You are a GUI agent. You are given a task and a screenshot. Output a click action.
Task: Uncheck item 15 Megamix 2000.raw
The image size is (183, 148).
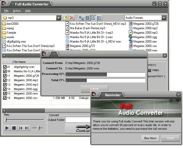[x=5, y=93]
